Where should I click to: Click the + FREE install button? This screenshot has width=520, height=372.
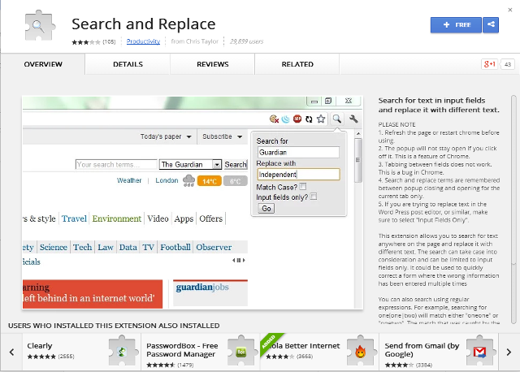tap(456, 25)
